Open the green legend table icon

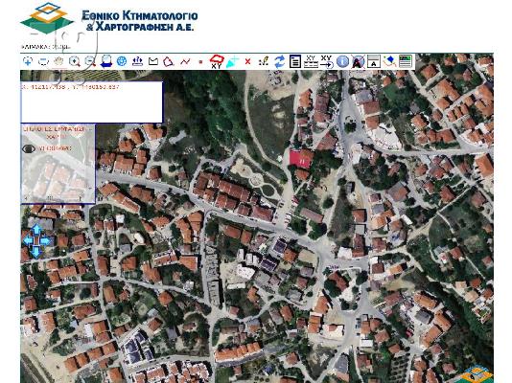coord(406,61)
